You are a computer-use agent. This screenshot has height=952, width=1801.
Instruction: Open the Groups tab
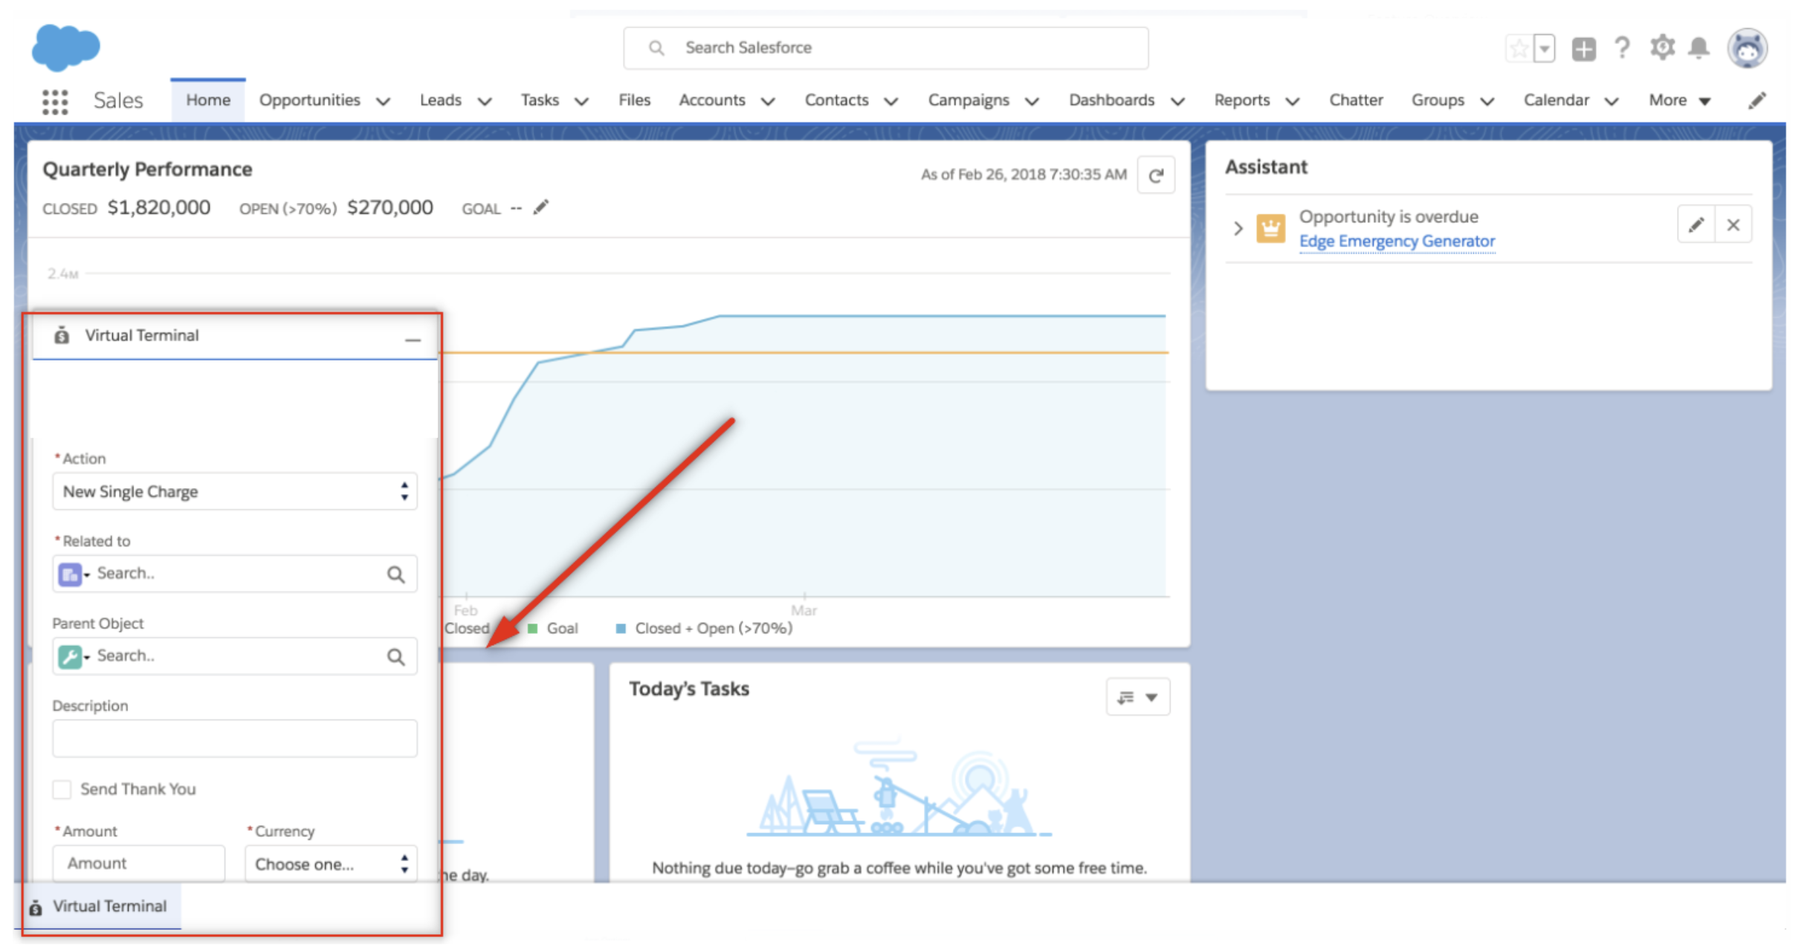click(1438, 100)
